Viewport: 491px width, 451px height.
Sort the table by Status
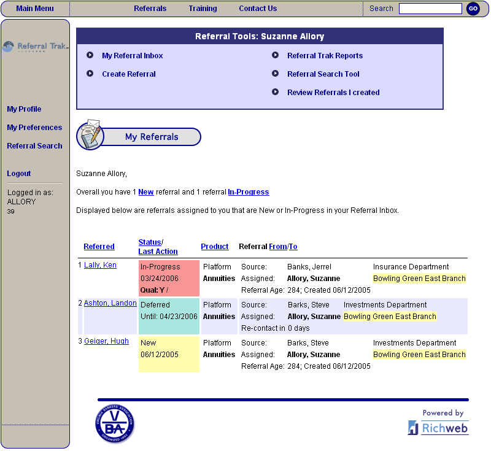click(x=150, y=242)
